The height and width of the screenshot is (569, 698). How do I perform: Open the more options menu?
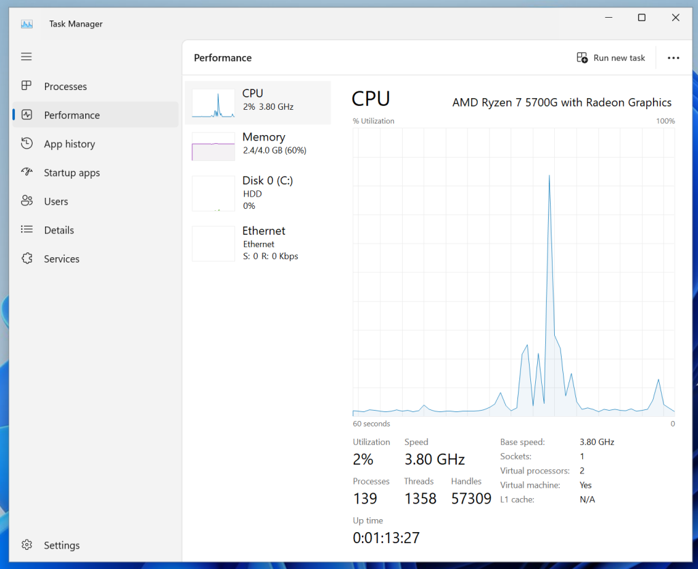pyautogui.click(x=673, y=58)
